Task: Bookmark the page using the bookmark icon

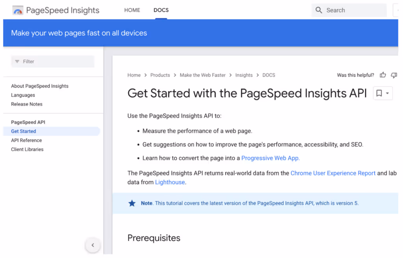Action: (379, 93)
